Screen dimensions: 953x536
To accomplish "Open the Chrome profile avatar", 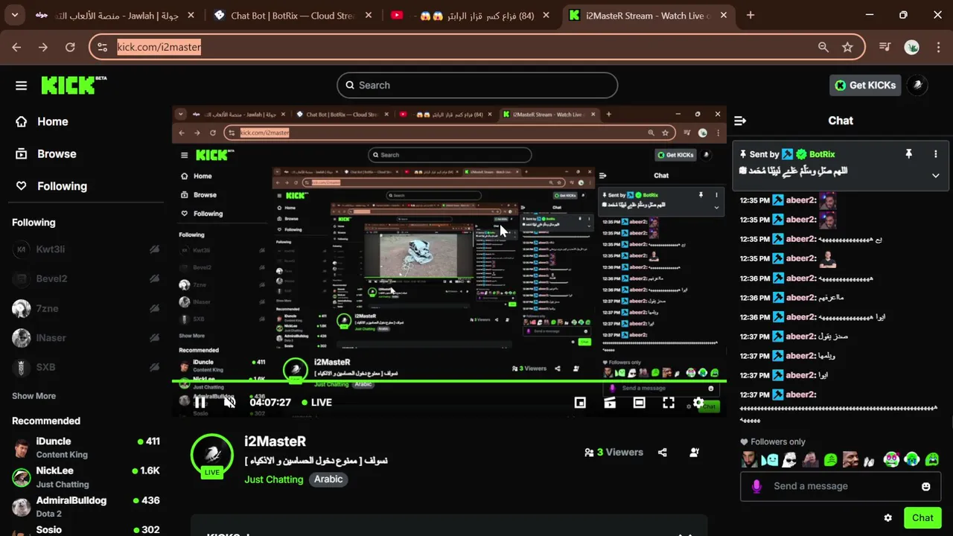I will (x=911, y=47).
